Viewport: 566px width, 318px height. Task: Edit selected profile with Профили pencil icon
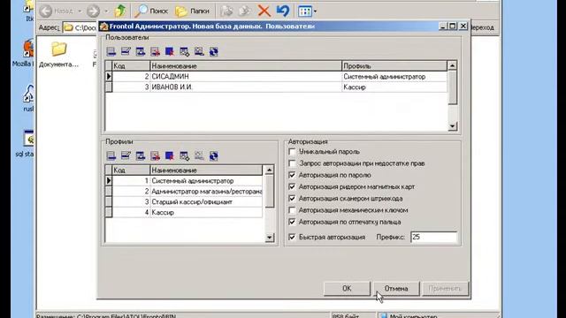point(126,155)
